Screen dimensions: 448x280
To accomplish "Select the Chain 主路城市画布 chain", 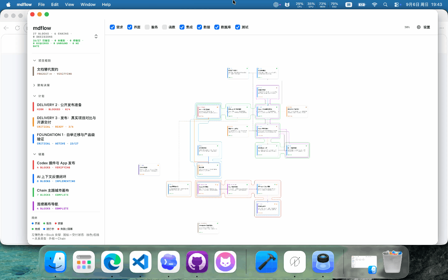I will pyautogui.click(x=66, y=192).
